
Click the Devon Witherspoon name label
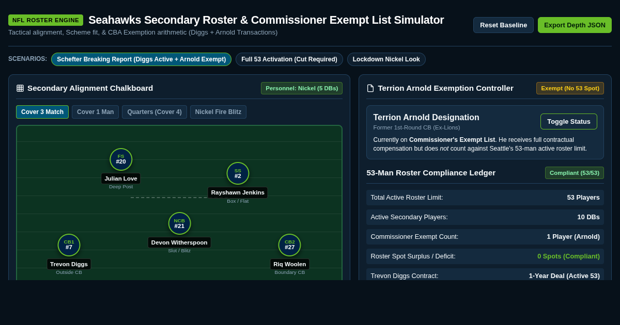pyautogui.click(x=179, y=242)
